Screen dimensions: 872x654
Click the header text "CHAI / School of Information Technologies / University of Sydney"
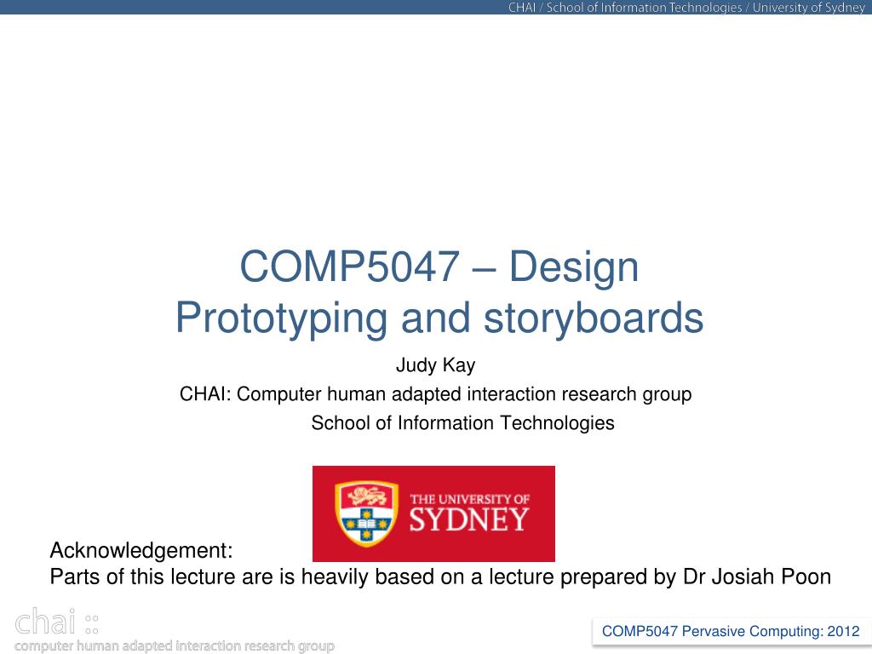tap(686, 7)
